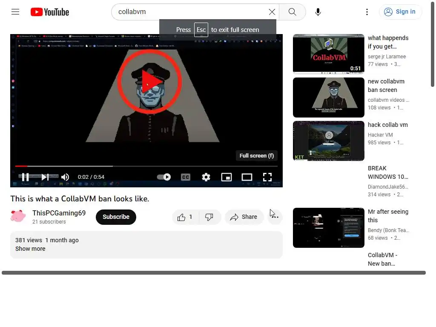Open ThisPCGaming69 channel name link
The height and width of the screenshot is (327, 436).
[59, 213]
